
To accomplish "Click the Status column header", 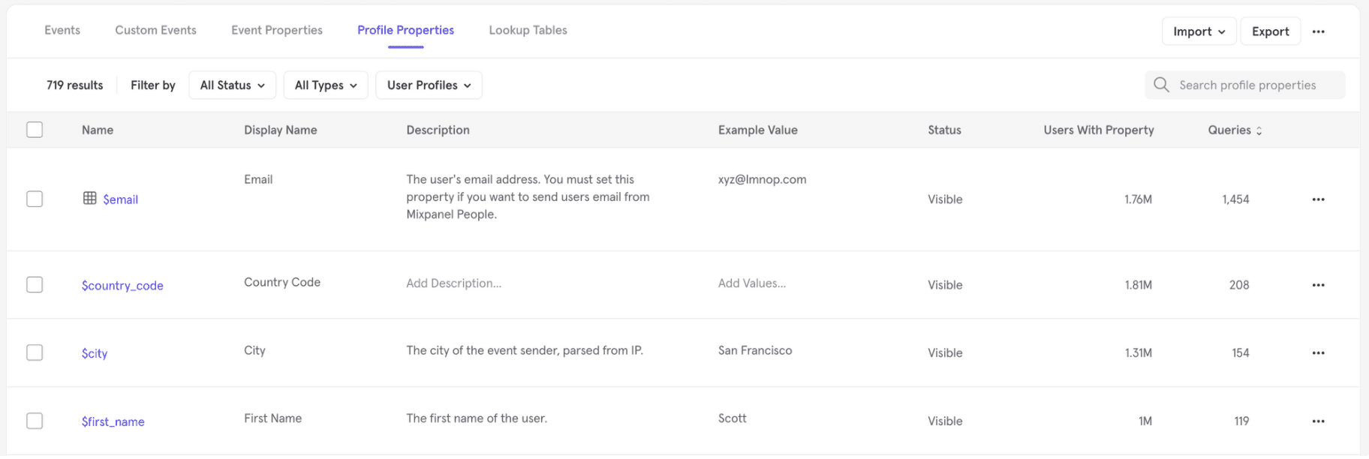I will click(x=944, y=130).
